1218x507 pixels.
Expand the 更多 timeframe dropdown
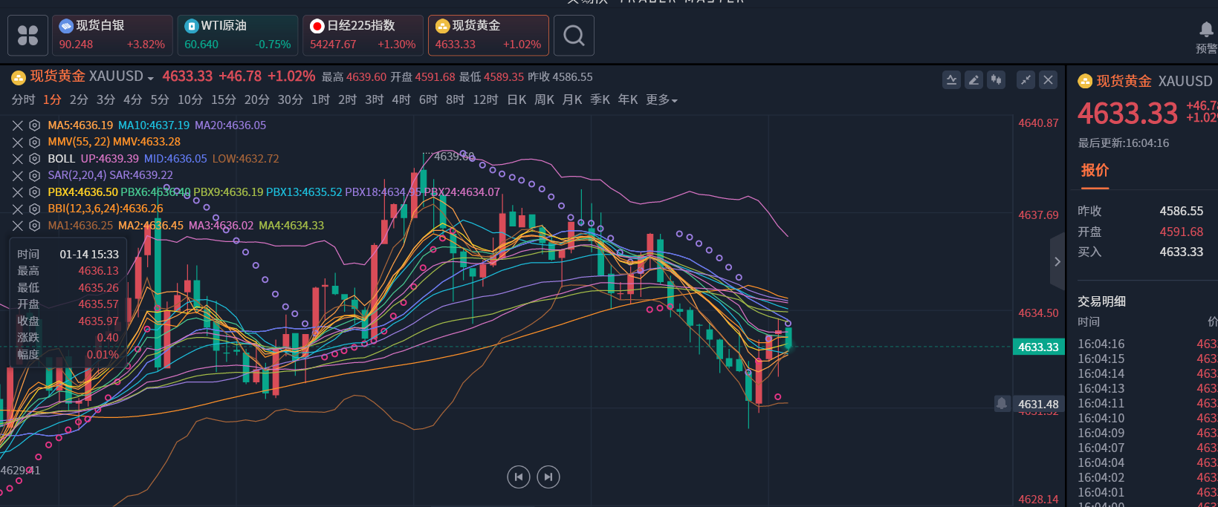[x=661, y=99]
